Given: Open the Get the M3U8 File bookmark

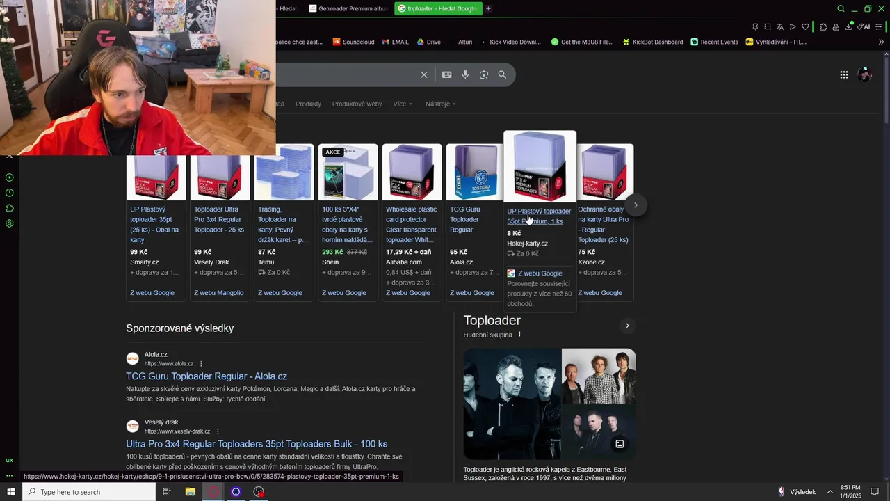Looking at the screenshot, I should click(x=582, y=42).
